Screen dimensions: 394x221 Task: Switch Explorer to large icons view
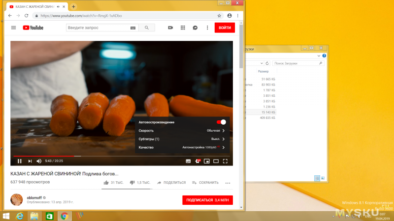pos(323,178)
